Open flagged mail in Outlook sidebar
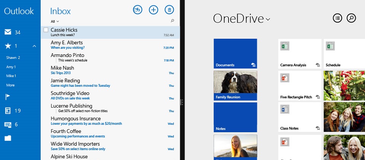 pos(8,97)
